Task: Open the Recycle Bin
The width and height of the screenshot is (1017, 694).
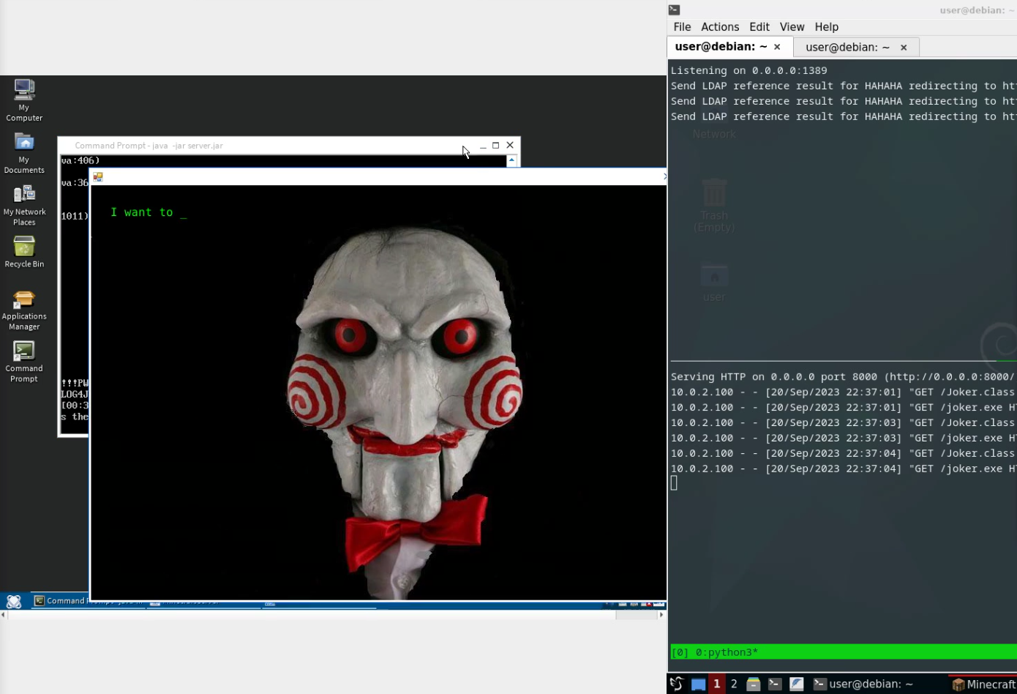Action: coord(24,247)
